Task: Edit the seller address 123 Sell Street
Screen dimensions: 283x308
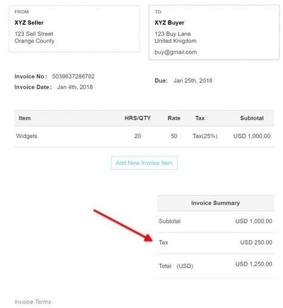Action: (x=34, y=34)
